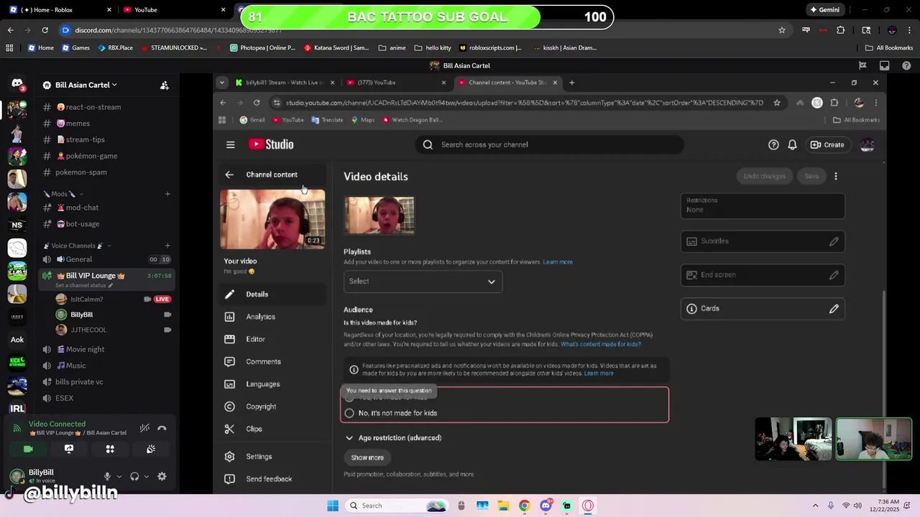Open the Details pencil sidebar item

(x=272, y=294)
